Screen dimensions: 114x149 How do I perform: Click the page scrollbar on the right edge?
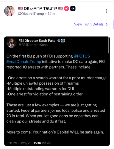[113, 25]
